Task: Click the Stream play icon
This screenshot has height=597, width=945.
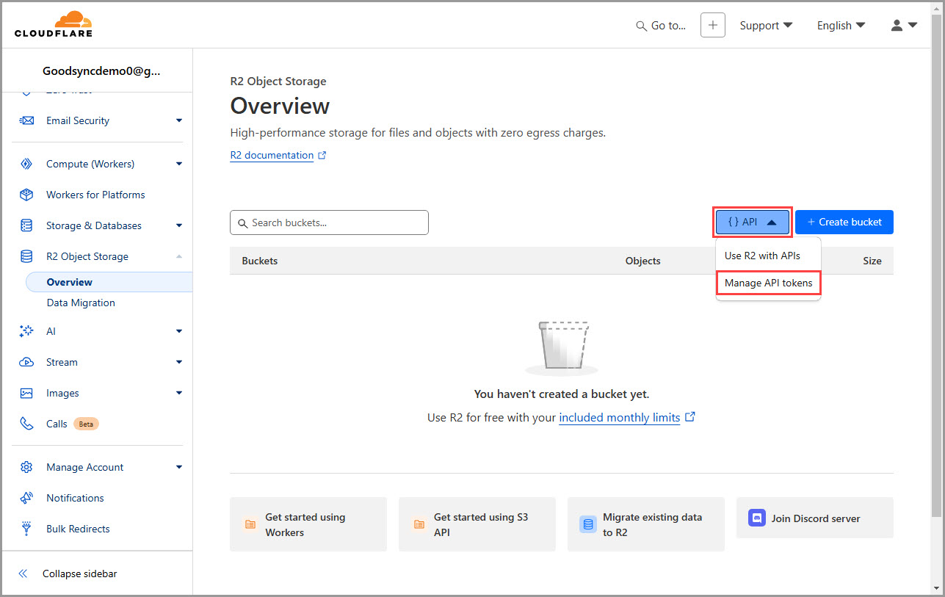Action: 26,362
